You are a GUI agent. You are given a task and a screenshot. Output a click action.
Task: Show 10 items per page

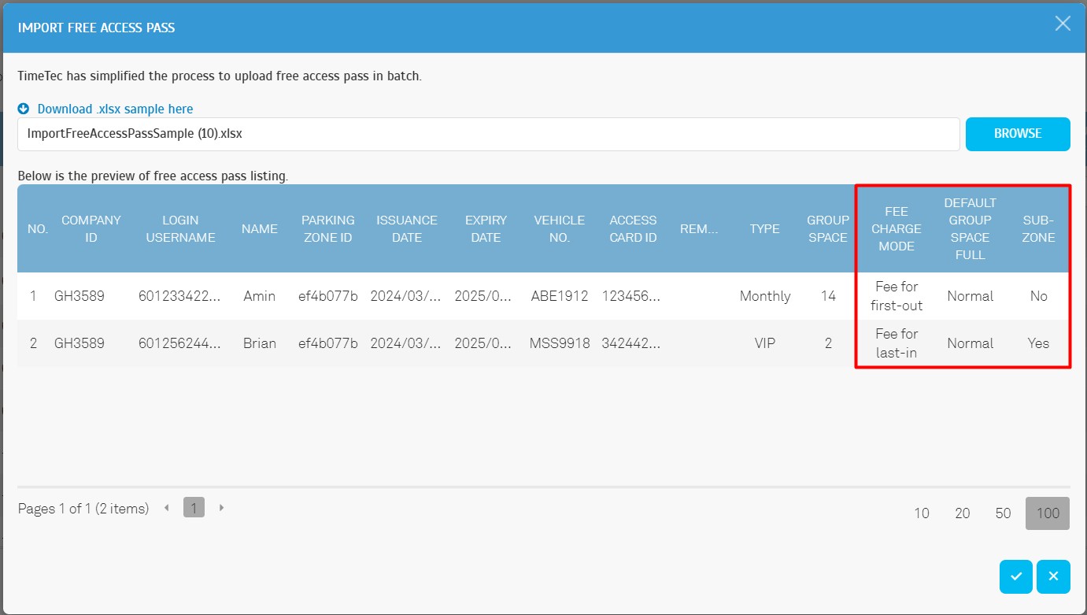(x=921, y=513)
